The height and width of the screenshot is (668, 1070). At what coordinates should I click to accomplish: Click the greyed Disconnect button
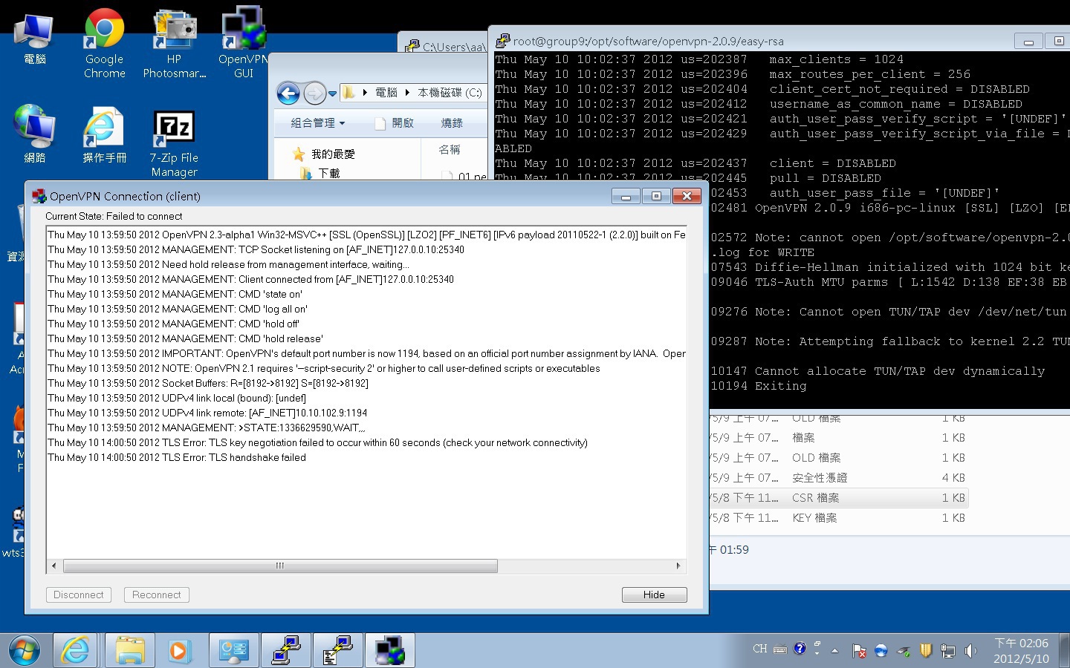pos(79,595)
